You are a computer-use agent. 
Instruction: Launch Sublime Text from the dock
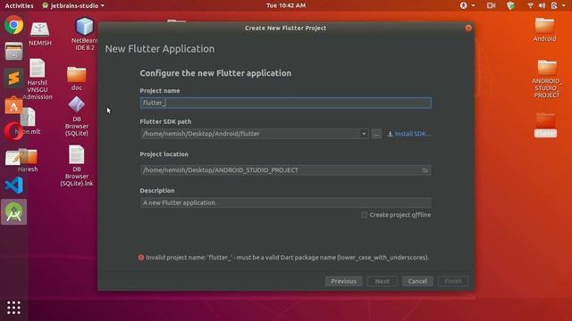coord(14,78)
